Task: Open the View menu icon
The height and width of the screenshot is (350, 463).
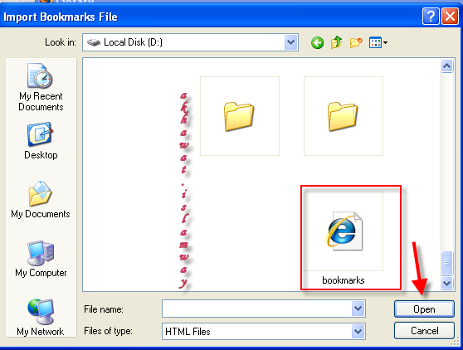Action: (x=378, y=43)
